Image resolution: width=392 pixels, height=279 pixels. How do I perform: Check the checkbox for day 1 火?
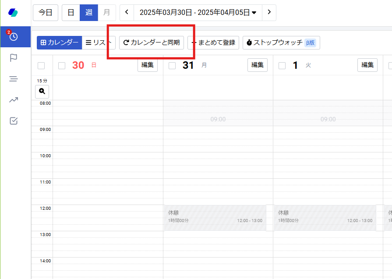tap(282, 66)
